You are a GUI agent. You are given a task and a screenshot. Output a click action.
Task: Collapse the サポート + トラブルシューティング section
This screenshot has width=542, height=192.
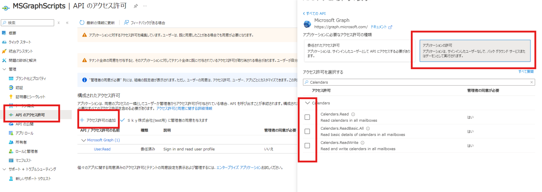(x=4, y=169)
